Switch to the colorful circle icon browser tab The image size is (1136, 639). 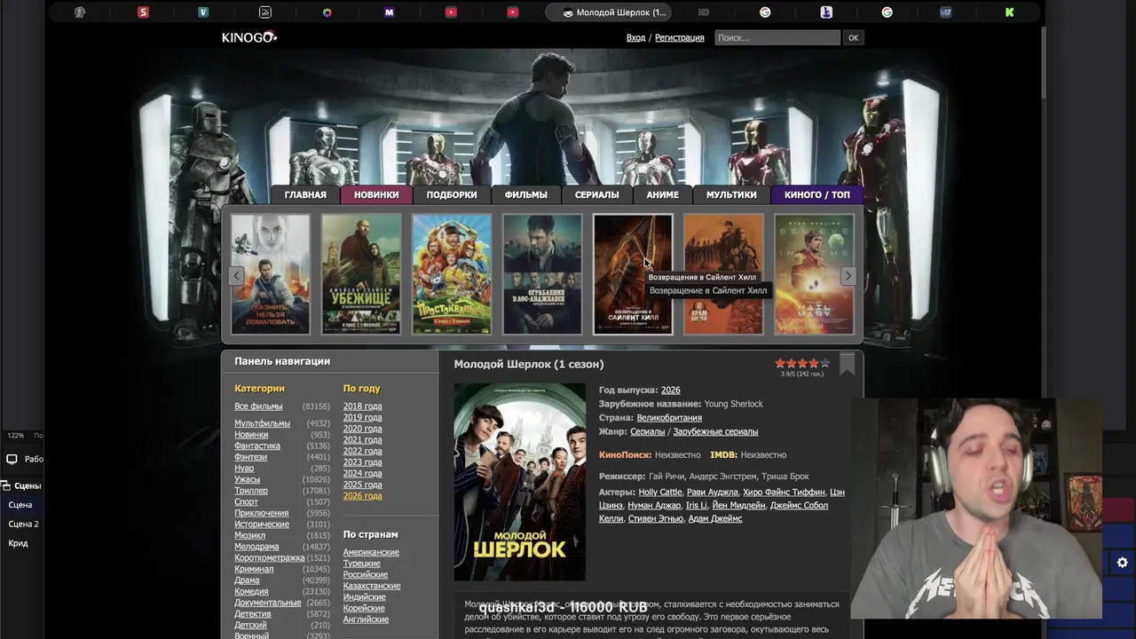(x=327, y=12)
